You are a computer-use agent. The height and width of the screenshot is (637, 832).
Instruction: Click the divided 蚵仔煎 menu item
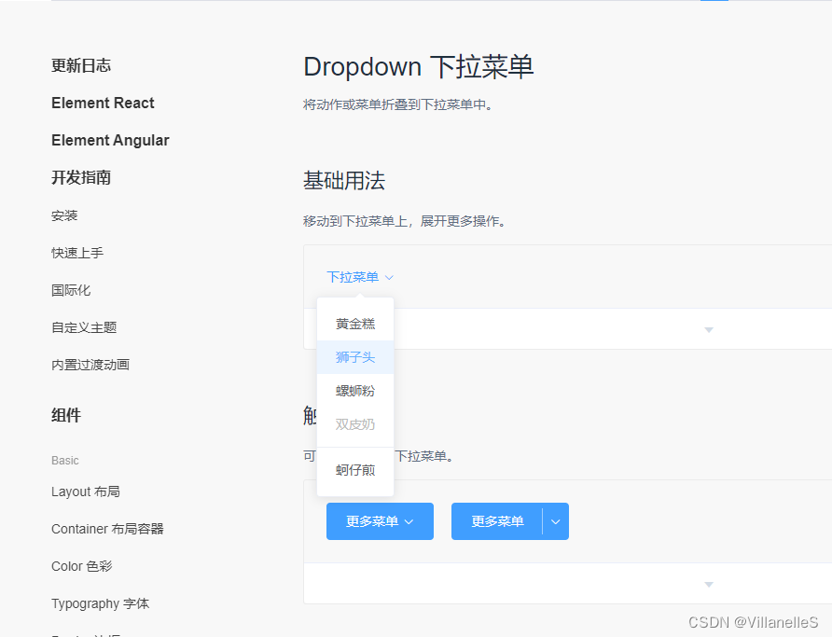click(354, 470)
